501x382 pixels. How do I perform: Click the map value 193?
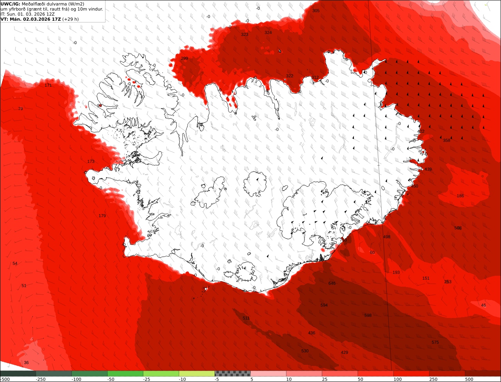point(396,272)
